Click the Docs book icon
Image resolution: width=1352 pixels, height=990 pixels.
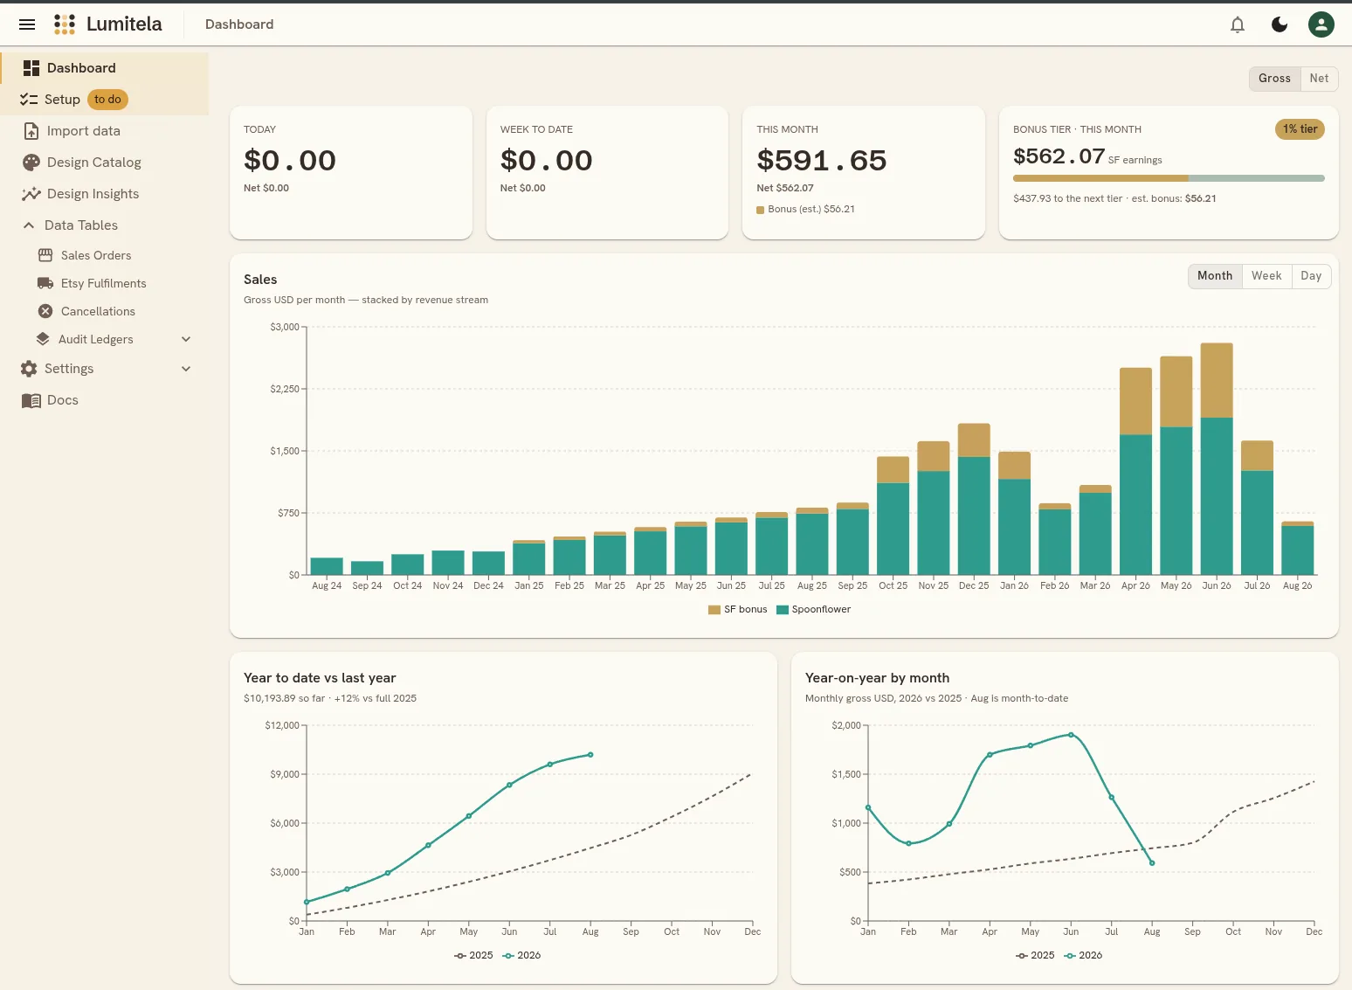click(31, 400)
